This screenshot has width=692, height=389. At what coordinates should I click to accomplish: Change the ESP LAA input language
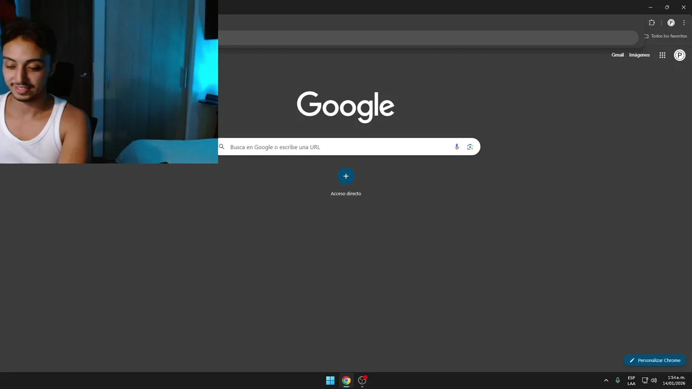pyautogui.click(x=631, y=380)
